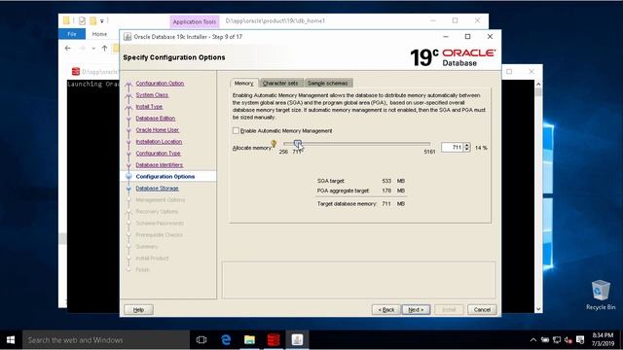Screen dimensions: 623x350
Task: Open the Recycle Bin on the desktop
Action: (600, 295)
